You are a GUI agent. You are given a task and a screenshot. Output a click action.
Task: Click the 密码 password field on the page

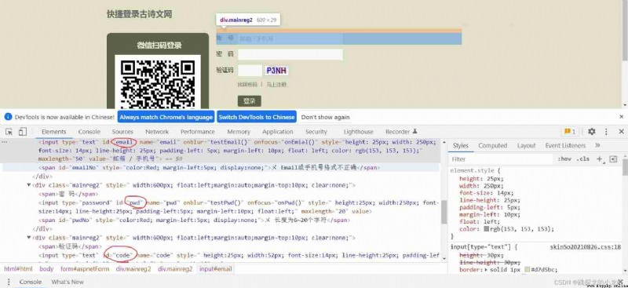[x=290, y=54]
